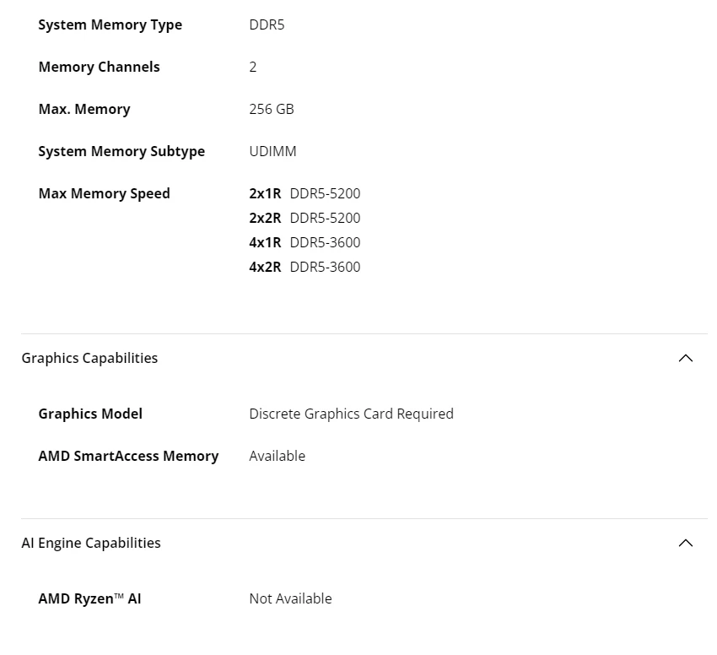The image size is (717, 655).
Task: Click the UDIMM subtype value
Action: pos(272,151)
